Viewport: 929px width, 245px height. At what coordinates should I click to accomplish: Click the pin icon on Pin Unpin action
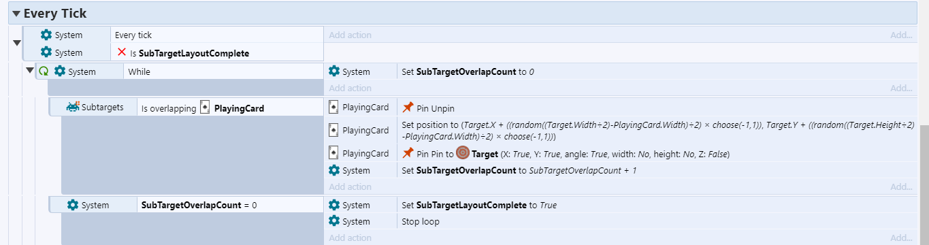408,108
